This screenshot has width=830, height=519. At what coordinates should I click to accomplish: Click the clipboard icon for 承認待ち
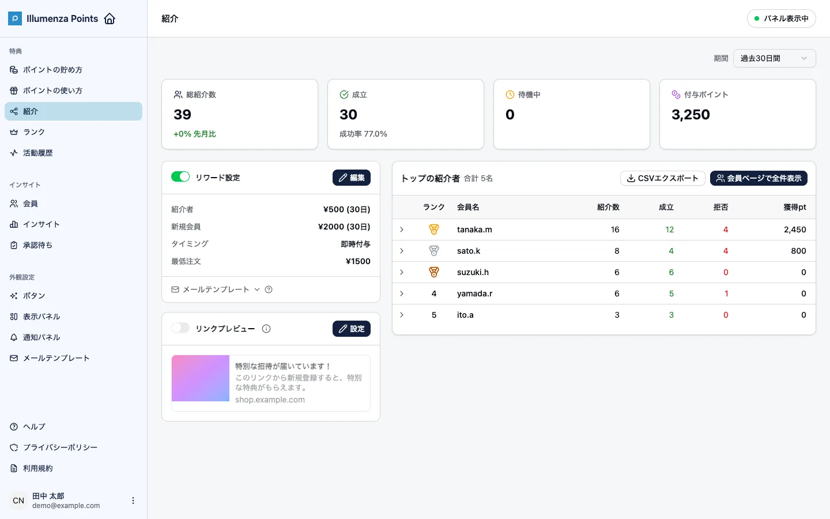pos(14,245)
